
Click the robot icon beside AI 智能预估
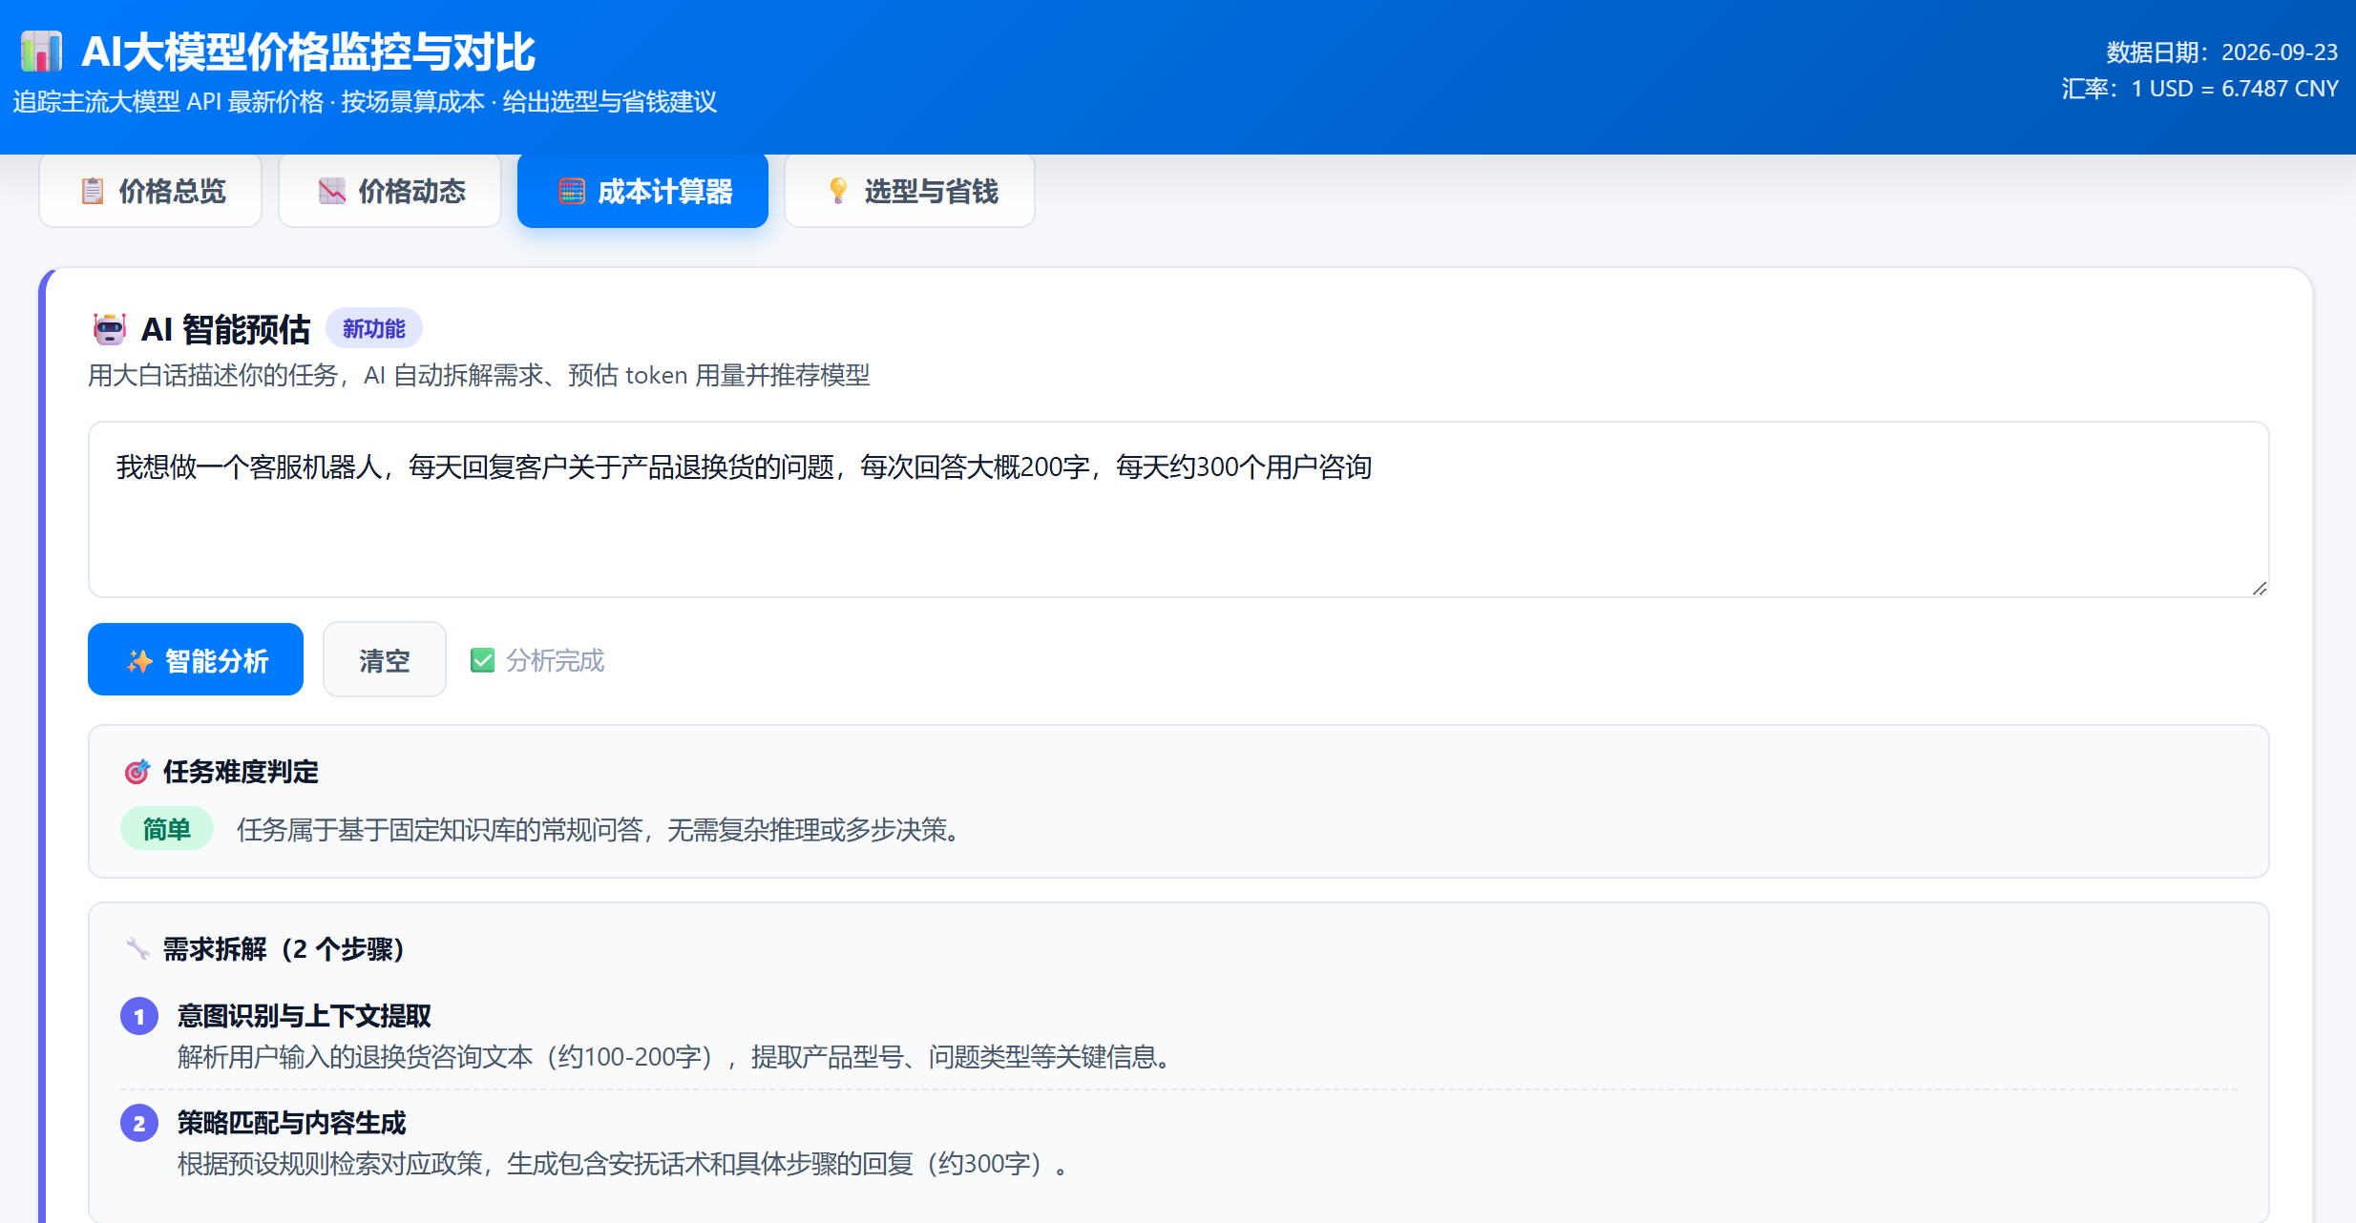click(x=109, y=329)
